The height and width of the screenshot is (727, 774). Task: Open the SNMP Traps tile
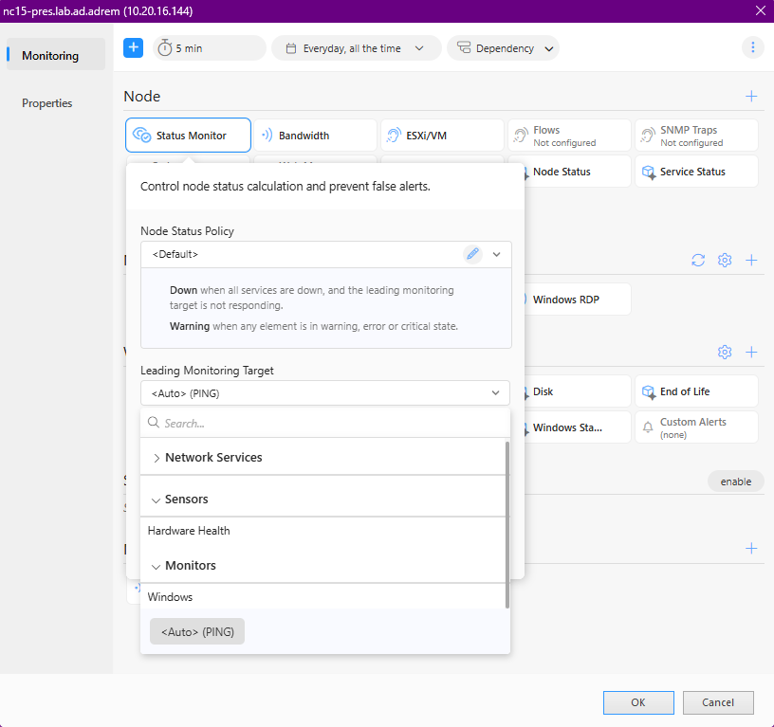pyautogui.click(x=696, y=136)
